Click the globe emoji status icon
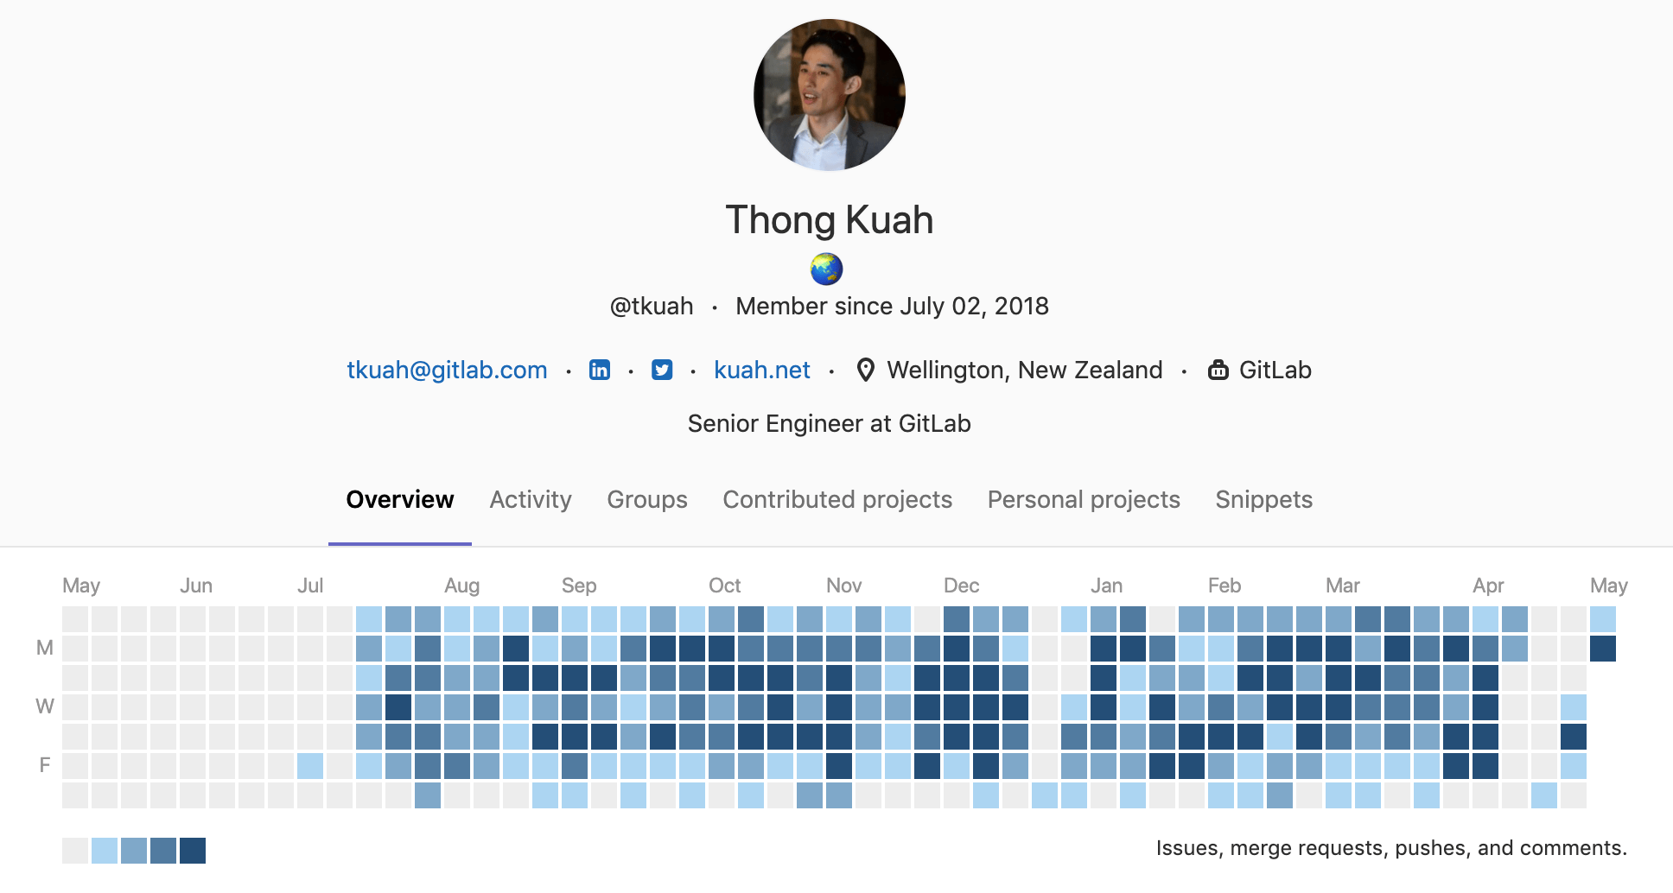Image resolution: width=1673 pixels, height=893 pixels. click(827, 269)
